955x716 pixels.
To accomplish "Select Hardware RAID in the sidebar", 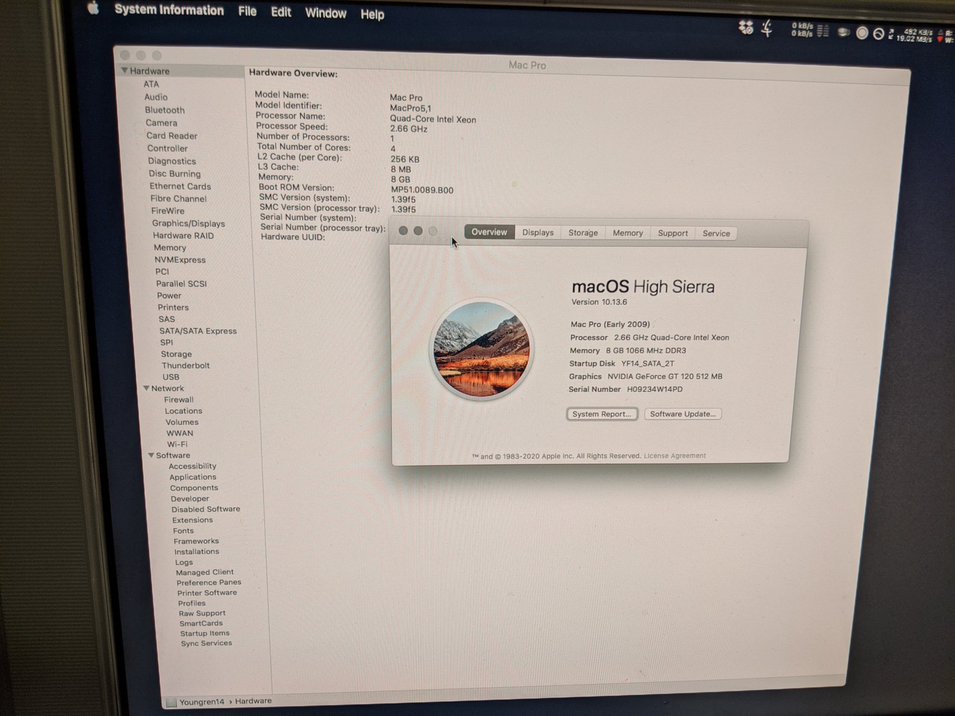I will [183, 235].
